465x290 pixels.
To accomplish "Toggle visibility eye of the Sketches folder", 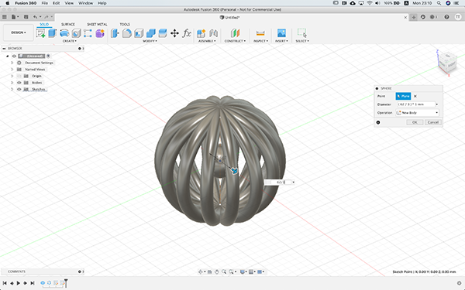I will 19,90.
